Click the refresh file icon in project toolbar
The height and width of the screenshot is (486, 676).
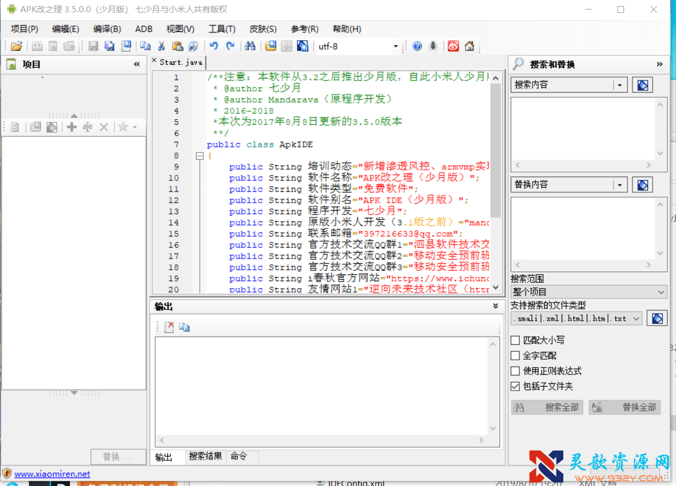[x=15, y=127]
